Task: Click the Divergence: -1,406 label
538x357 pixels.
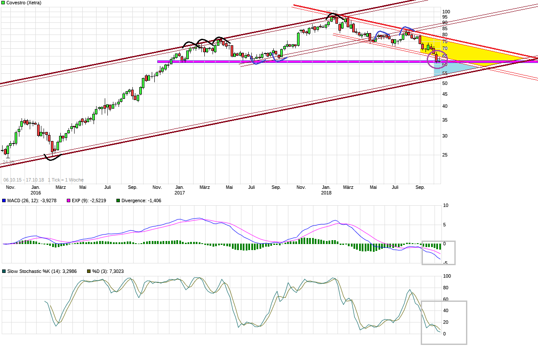Action: coord(141,200)
